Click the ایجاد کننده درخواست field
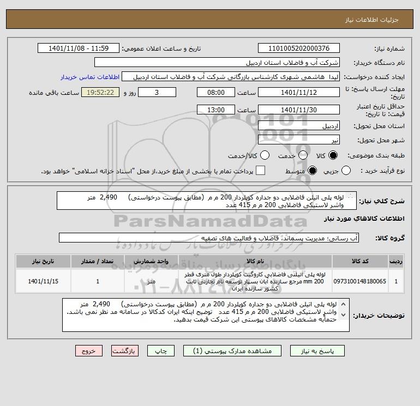The width and height of the screenshot is (420, 406). [231, 76]
